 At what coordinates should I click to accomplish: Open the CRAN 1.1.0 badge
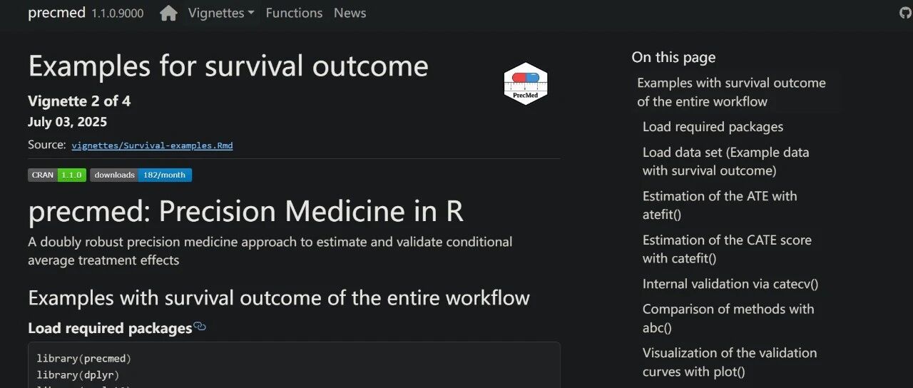click(57, 175)
